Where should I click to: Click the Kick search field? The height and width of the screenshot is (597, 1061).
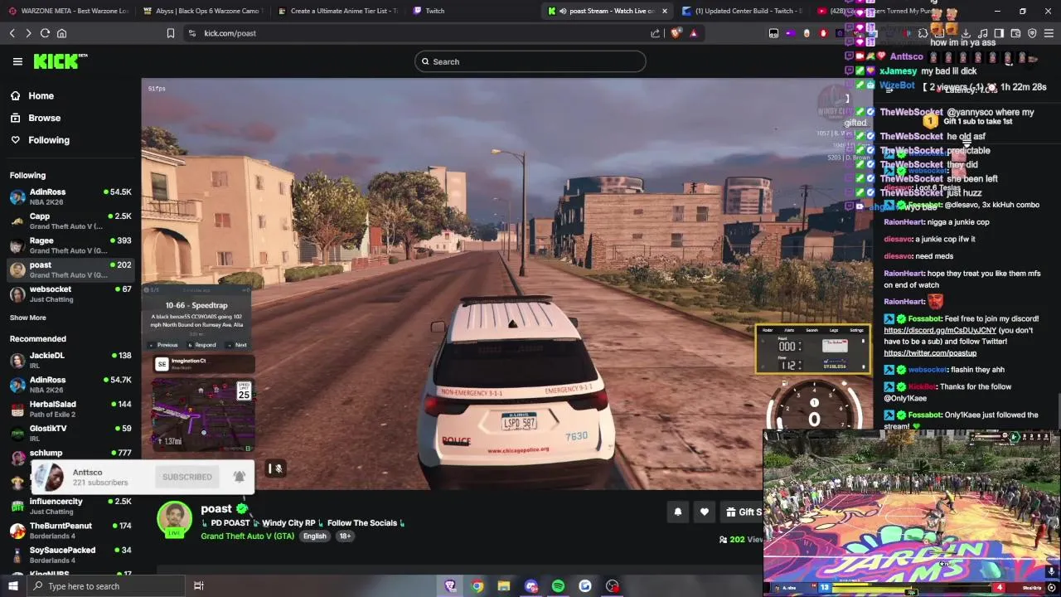coord(530,61)
